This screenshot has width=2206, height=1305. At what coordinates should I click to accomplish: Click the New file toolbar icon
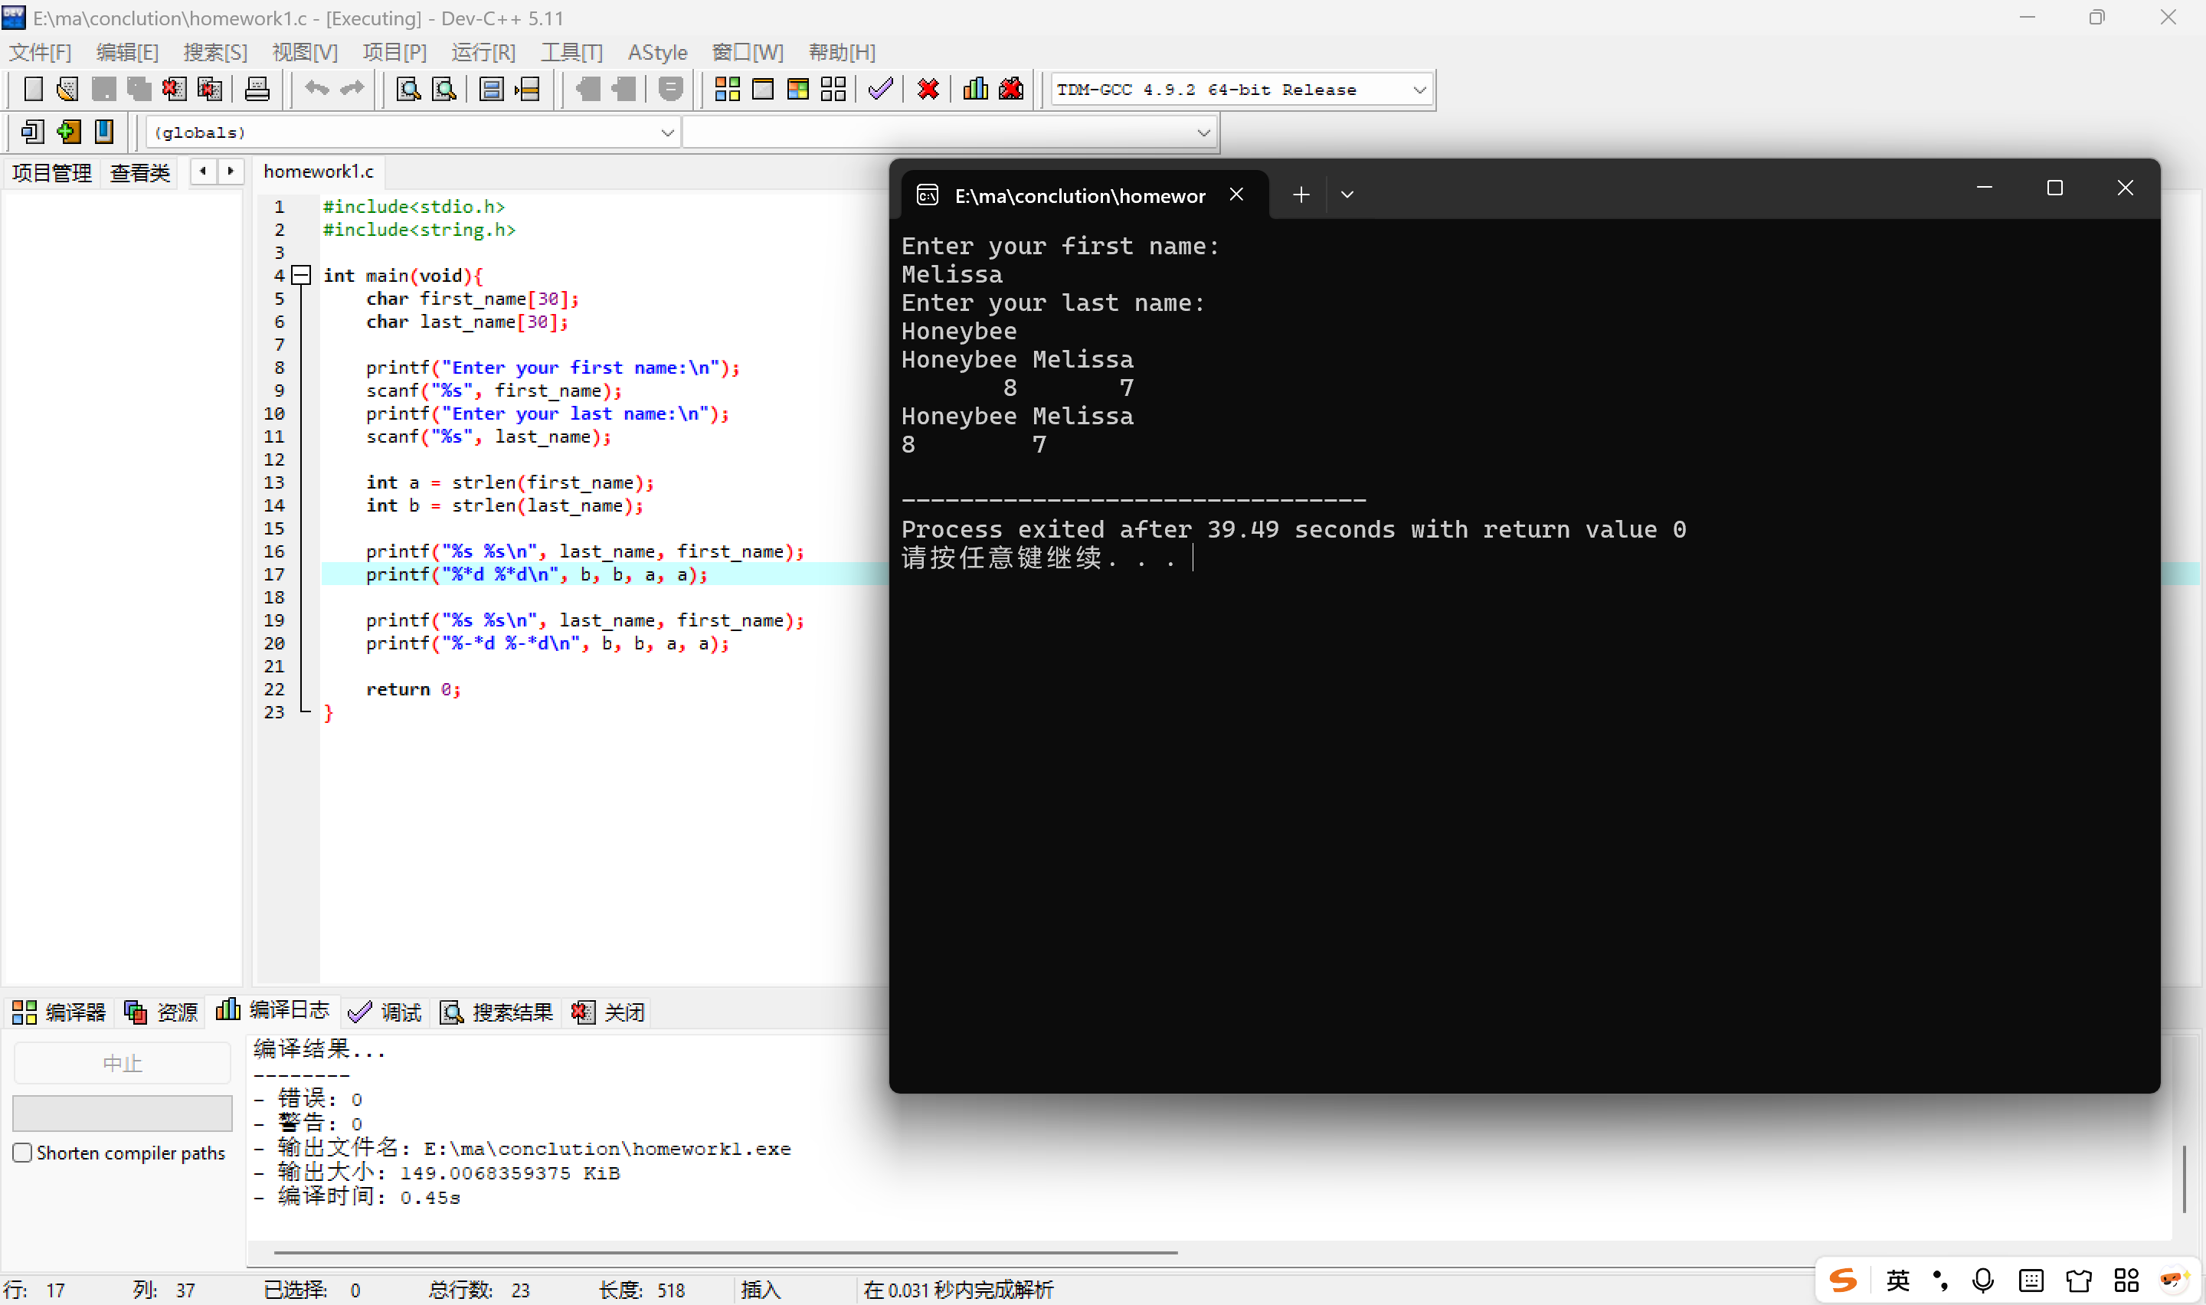pyautogui.click(x=32, y=89)
